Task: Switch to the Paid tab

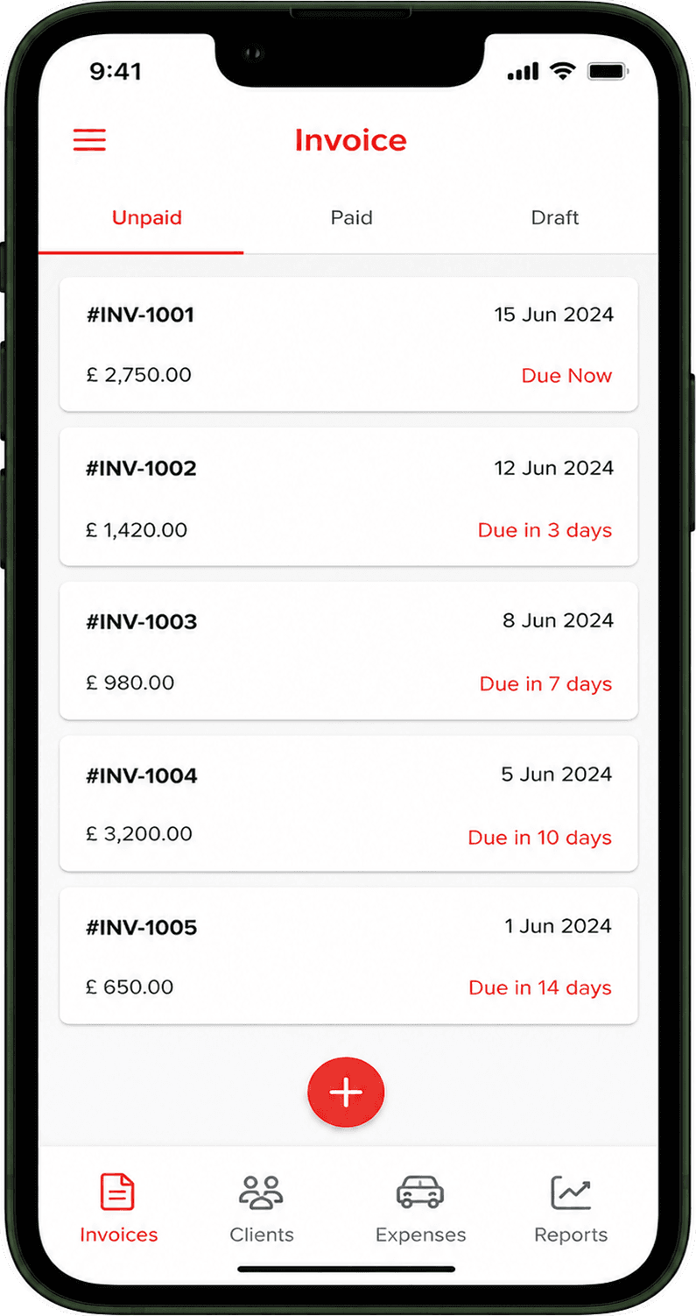Action: click(351, 217)
